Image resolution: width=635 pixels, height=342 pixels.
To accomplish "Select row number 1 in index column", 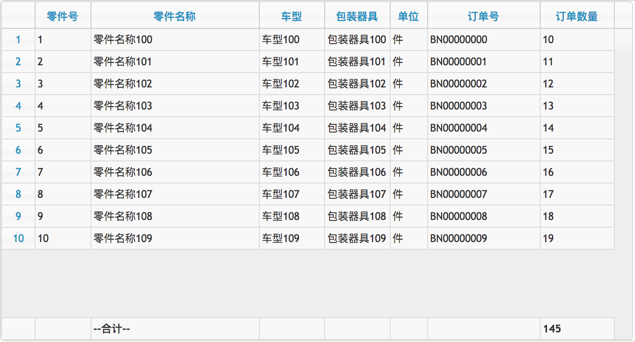I will click(18, 40).
